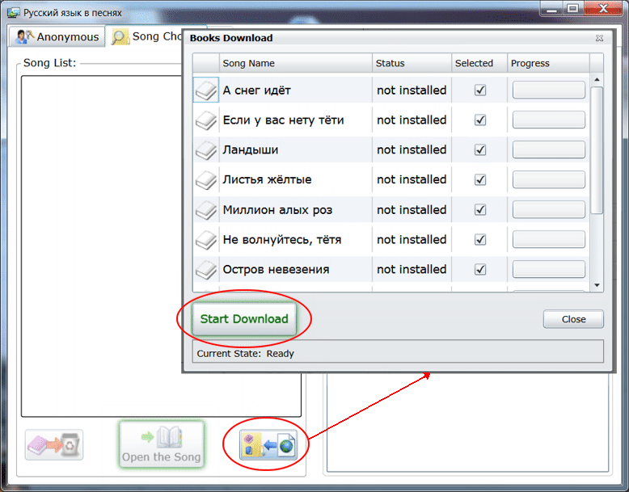
Task: Toggle the Selected checkbox for Листья жёлтые
Action: tap(480, 179)
